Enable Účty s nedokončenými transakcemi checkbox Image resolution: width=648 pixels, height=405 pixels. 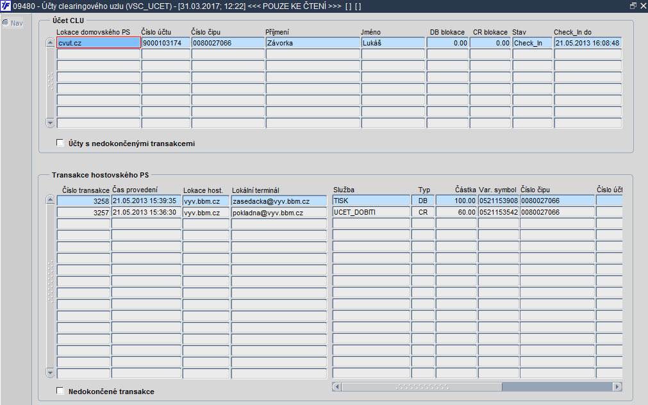60,143
